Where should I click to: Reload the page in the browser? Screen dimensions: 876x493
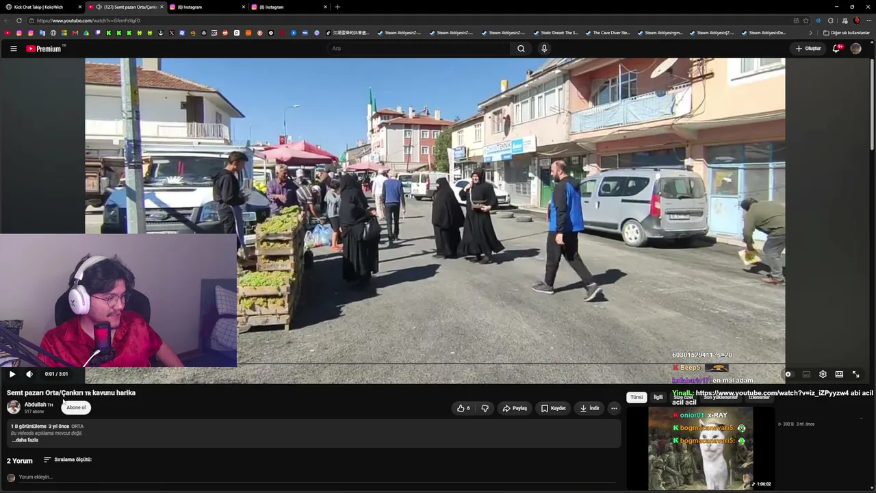point(18,21)
